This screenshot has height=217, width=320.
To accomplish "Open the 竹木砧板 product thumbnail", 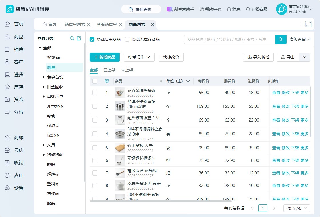I will pyautogui.click(x=120, y=148).
